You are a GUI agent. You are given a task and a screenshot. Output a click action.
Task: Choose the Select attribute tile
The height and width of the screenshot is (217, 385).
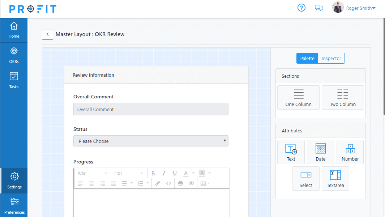tap(306, 178)
